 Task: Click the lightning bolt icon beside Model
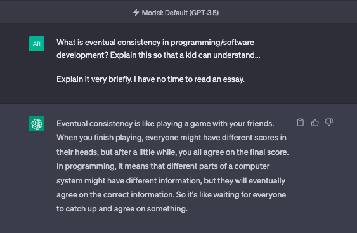(136, 13)
